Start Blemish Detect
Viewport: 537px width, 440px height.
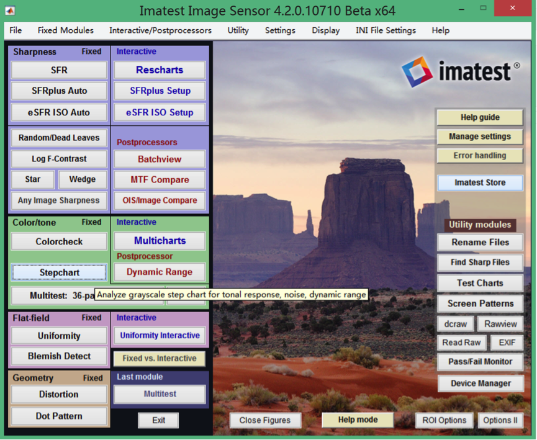click(x=58, y=356)
